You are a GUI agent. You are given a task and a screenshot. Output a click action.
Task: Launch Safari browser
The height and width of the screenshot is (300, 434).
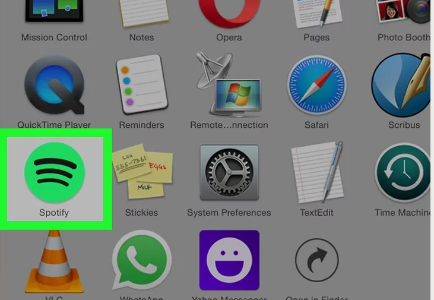[316, 86]
